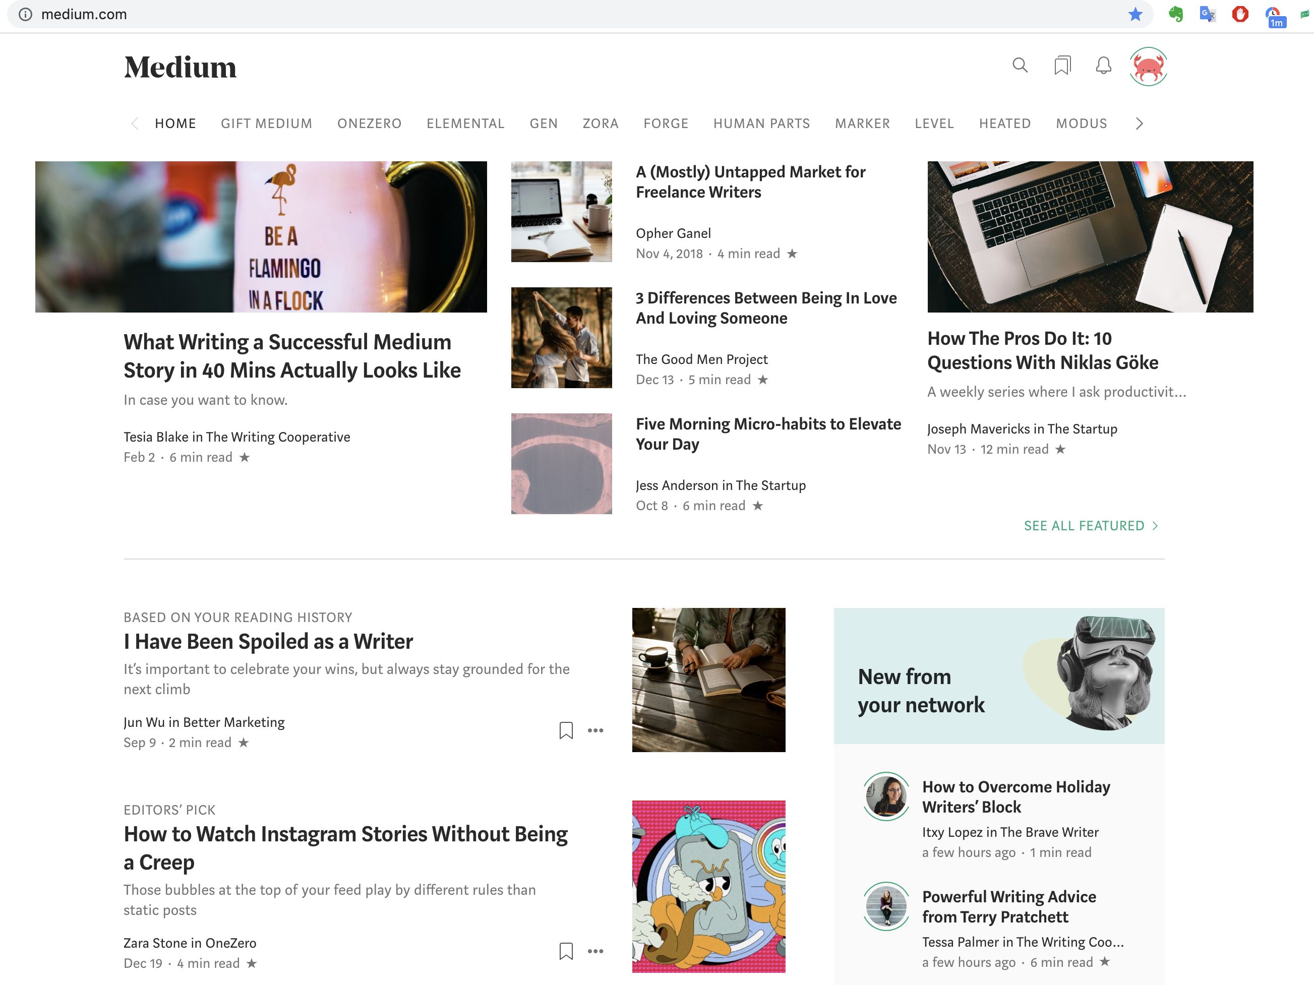Click the Medium logo
Viewport: 1314px width, 985px height.
tap(180, 67)
